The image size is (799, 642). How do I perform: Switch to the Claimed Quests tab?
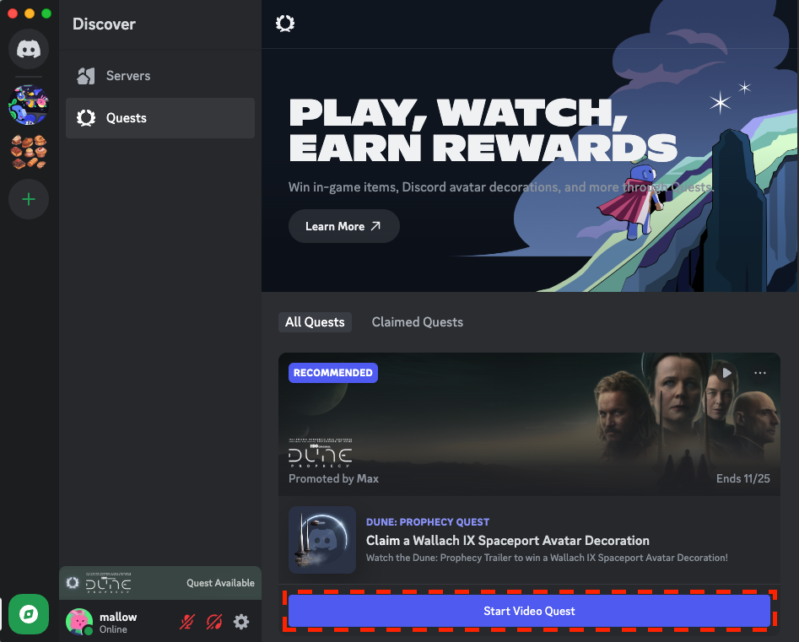(x=417, y=321)
